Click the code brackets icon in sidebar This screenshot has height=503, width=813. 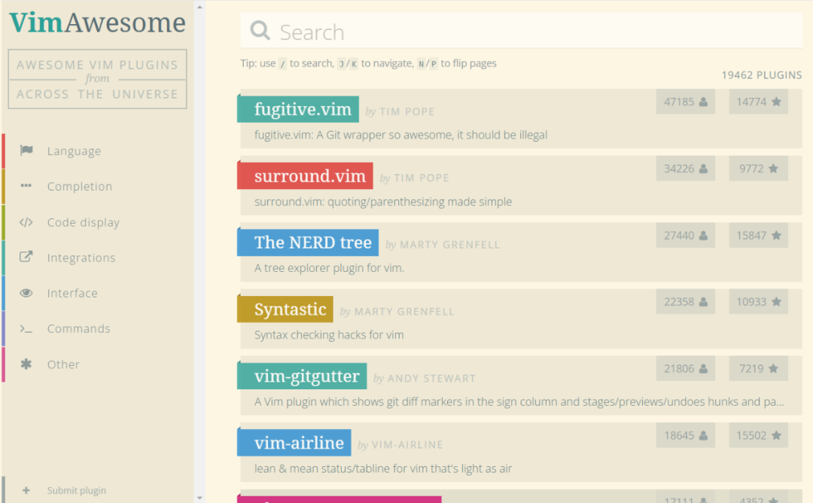coord(26,222)
